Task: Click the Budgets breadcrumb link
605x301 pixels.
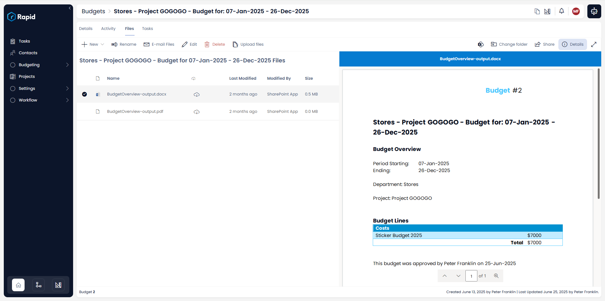Action: (93, 11)
